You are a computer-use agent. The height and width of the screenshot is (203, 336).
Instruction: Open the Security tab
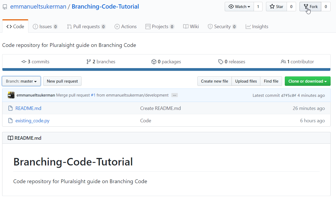pos(222,27)
